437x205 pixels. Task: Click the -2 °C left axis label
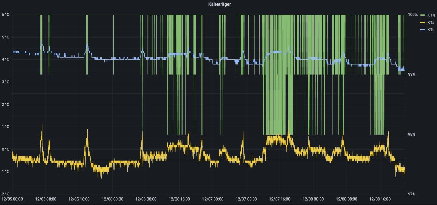point(5,194)
